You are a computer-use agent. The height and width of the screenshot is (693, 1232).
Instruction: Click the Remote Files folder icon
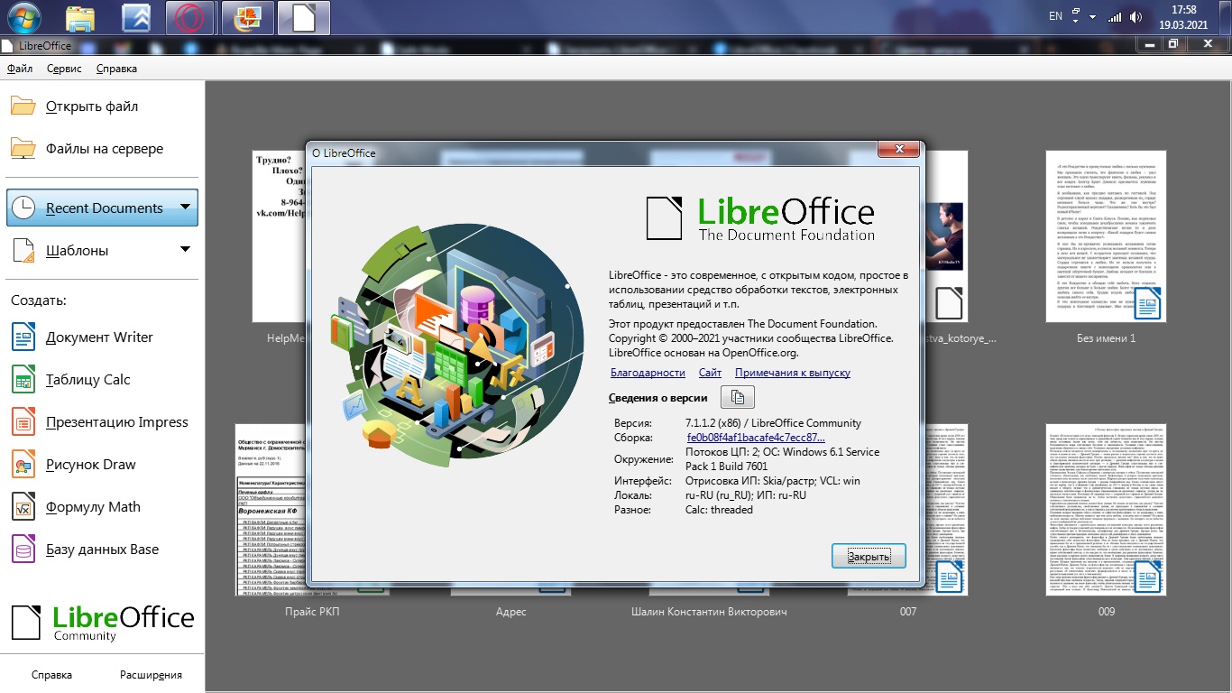(23, 148)
